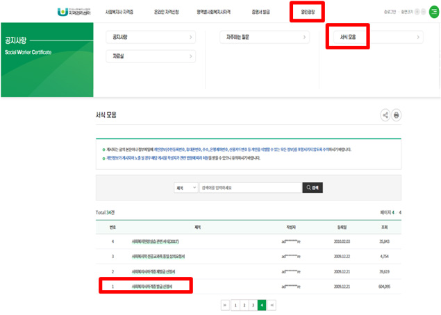
Task: Click the black 검색 search button
Action: tap(313, 187)
